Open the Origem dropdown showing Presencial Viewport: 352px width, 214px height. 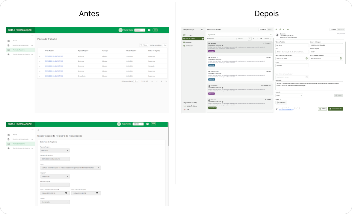[55, 177]
